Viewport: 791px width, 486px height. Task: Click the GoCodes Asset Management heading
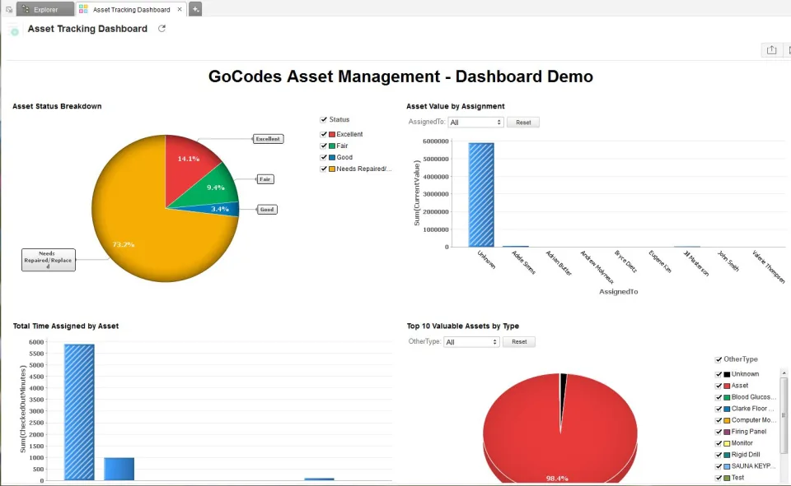(400, 76)
